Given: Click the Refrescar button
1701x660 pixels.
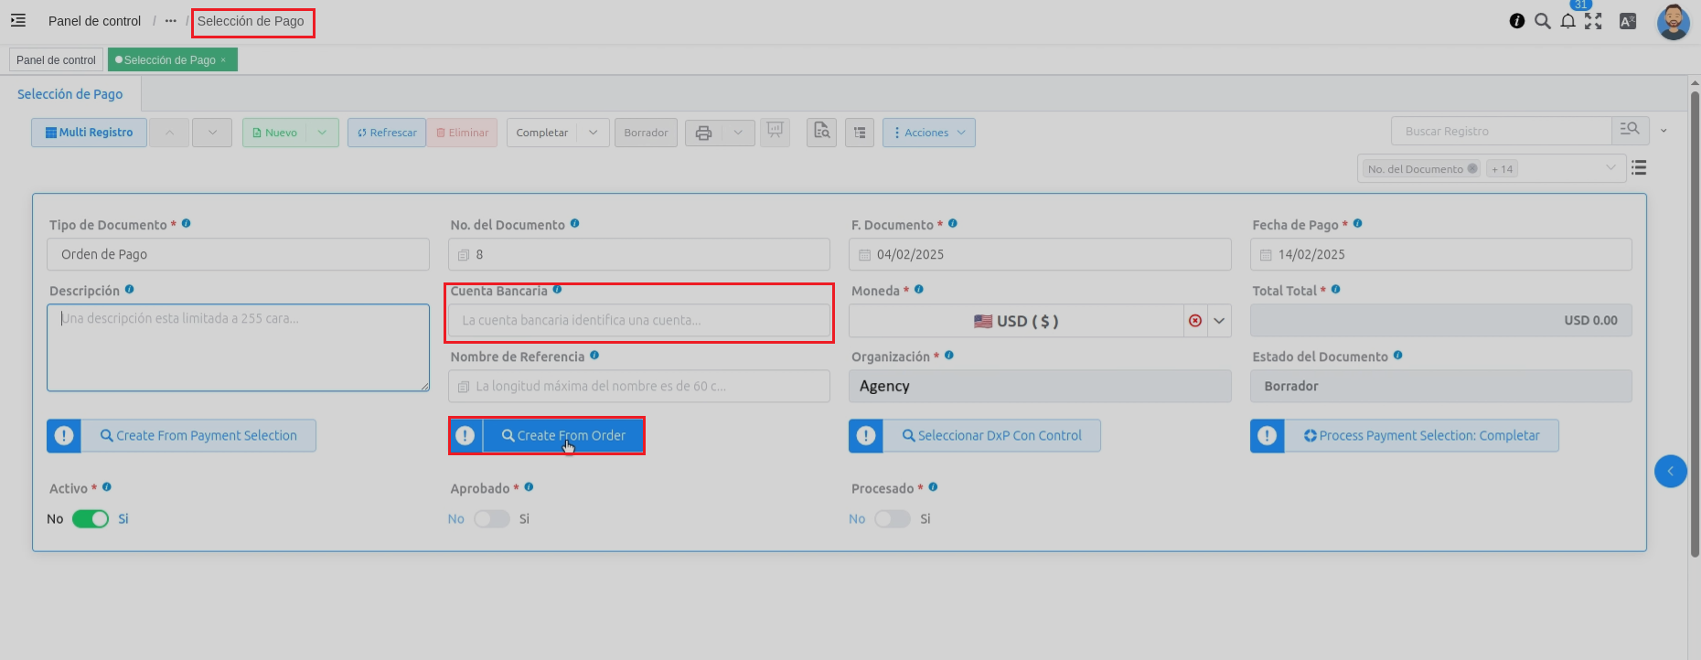Looking at the screenshot, I should coord(387,133).
